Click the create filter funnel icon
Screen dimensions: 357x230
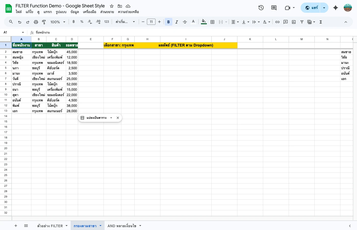coord(302,22)
